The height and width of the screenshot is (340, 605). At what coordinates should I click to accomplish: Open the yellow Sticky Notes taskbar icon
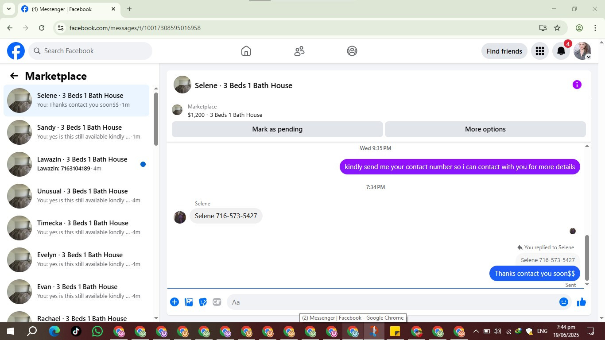click(x=395, y=331)
